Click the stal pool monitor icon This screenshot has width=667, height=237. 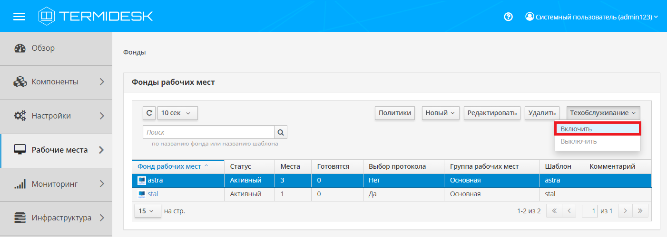click(x=142, y=194)
